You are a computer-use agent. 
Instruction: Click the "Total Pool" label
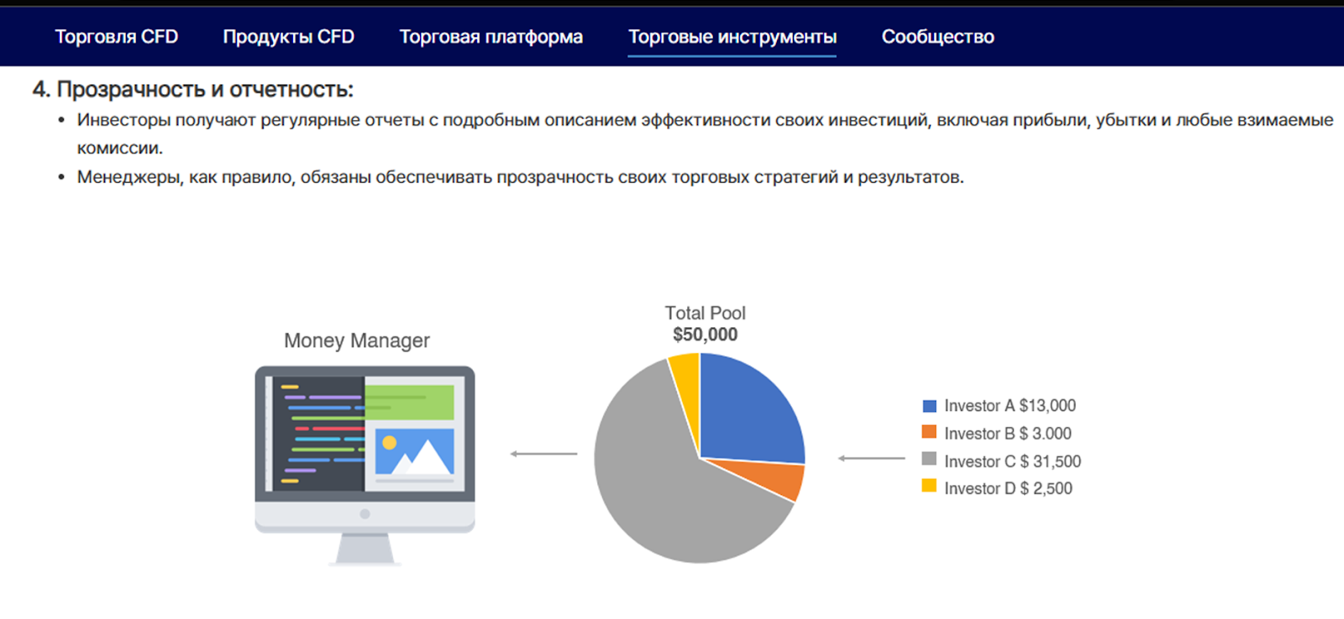(706, 313)
